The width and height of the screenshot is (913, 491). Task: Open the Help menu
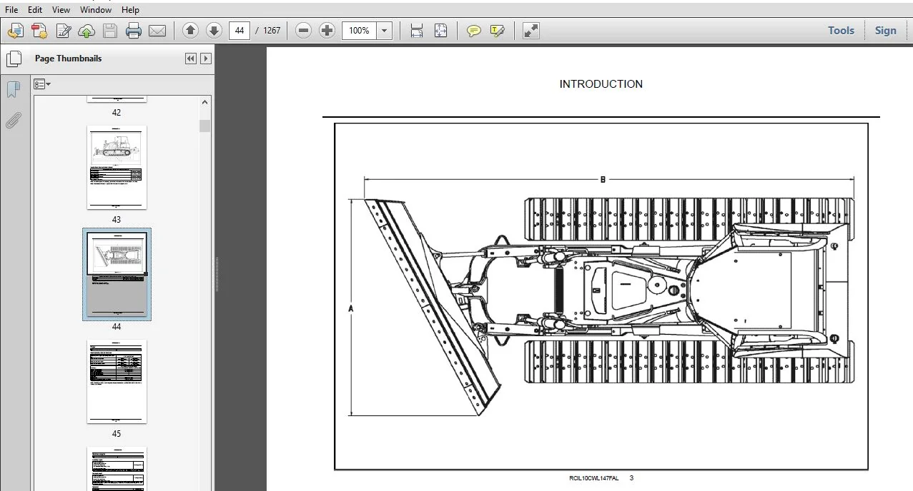[131, 10]
